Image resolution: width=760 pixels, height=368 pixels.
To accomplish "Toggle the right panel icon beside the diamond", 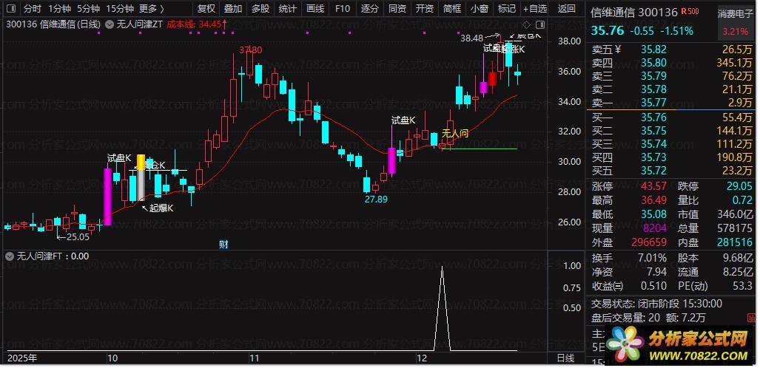I will 540,24.
